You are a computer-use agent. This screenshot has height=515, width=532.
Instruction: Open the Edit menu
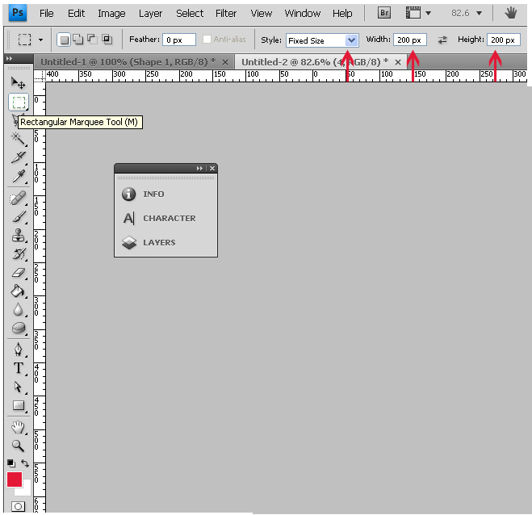pos(76,13)
